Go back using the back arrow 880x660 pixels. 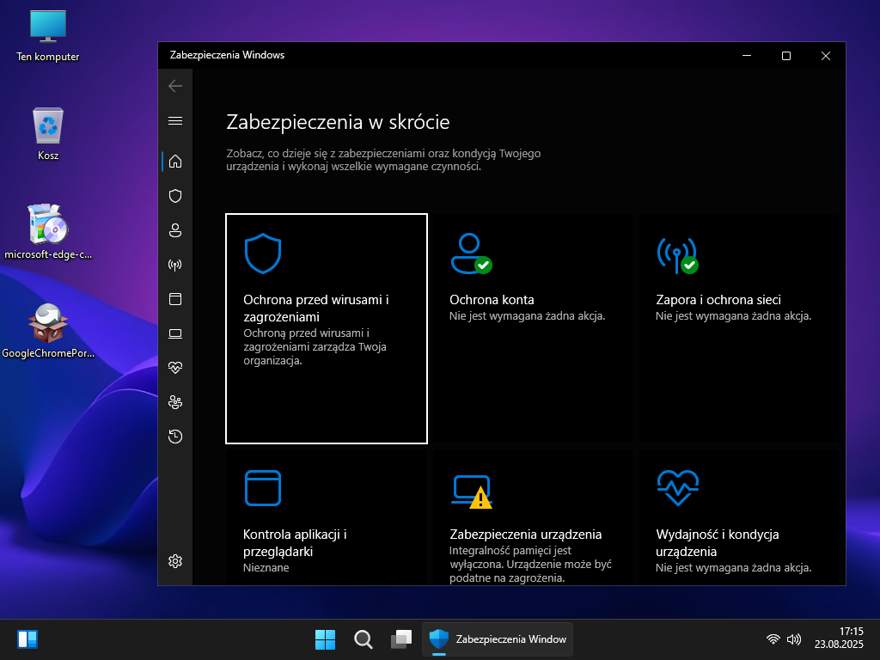pos(175,86)
